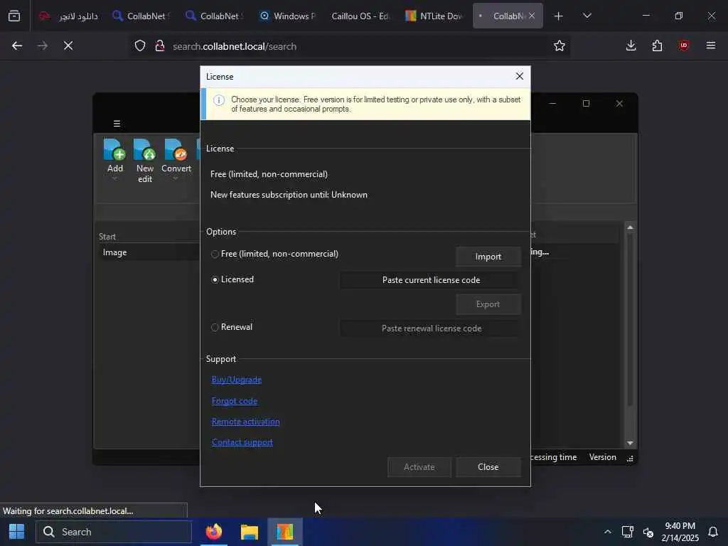This screenshot has width=728, height=546.
Task: Open a new browser tab
Action: click(x=559, y=16)
